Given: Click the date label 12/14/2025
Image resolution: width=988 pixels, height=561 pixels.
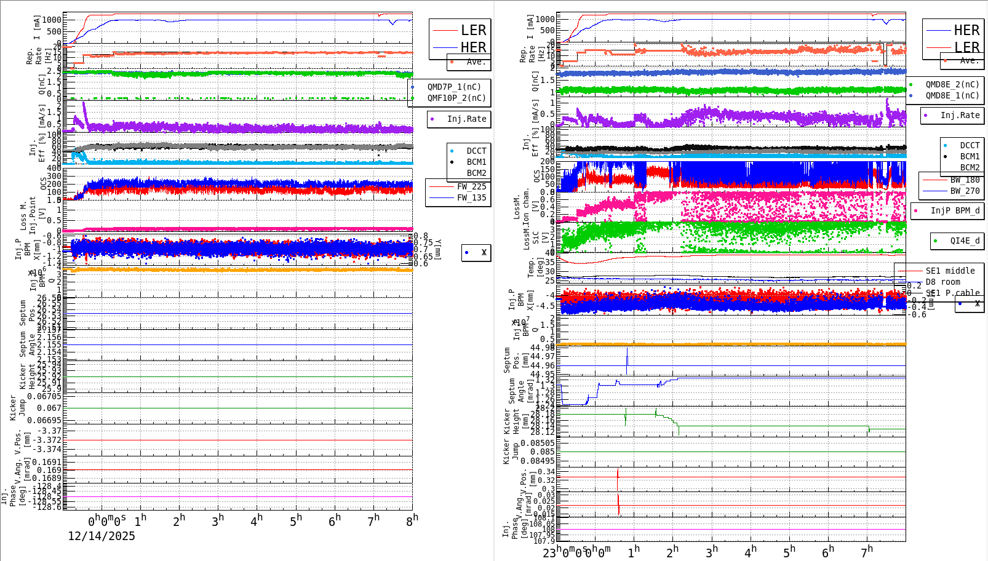Looking at the screenshot, I should point(102,536).
